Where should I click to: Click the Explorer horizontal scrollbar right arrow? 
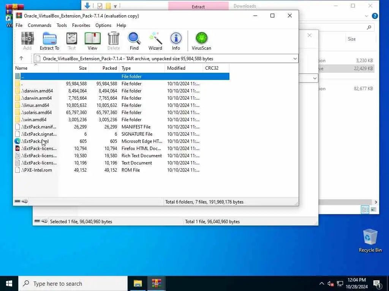[376, 202]
